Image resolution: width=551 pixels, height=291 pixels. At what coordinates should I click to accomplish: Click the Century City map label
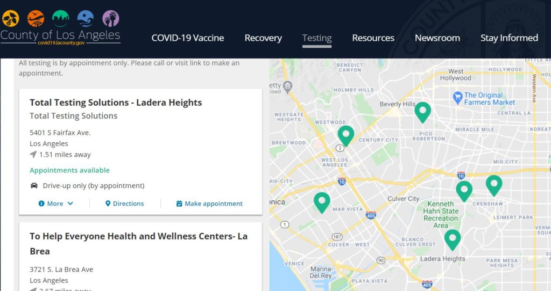pyautogui.click(x=378, y=140)
